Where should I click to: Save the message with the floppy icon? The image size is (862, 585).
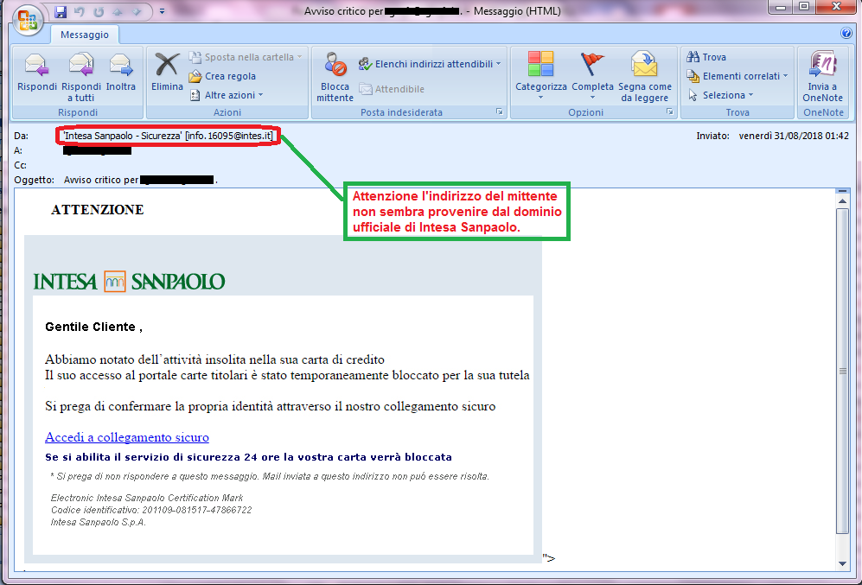point(61,11)
